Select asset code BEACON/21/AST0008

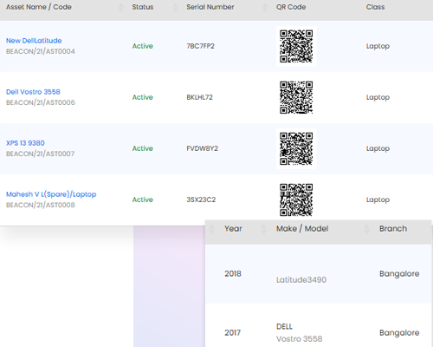tap(41, 205)
